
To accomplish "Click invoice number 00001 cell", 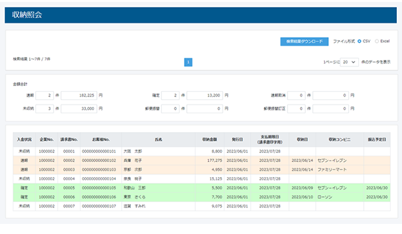I will coord(69,151).
